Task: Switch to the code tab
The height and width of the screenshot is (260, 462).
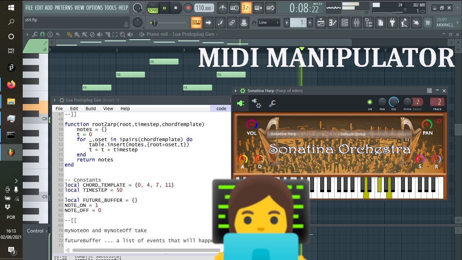Action: tap(221, 108)
